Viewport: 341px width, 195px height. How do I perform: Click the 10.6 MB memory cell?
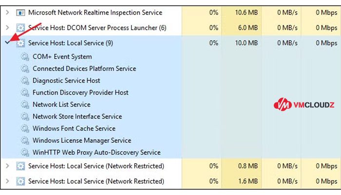pyautogui.click(x=246, y=12)
